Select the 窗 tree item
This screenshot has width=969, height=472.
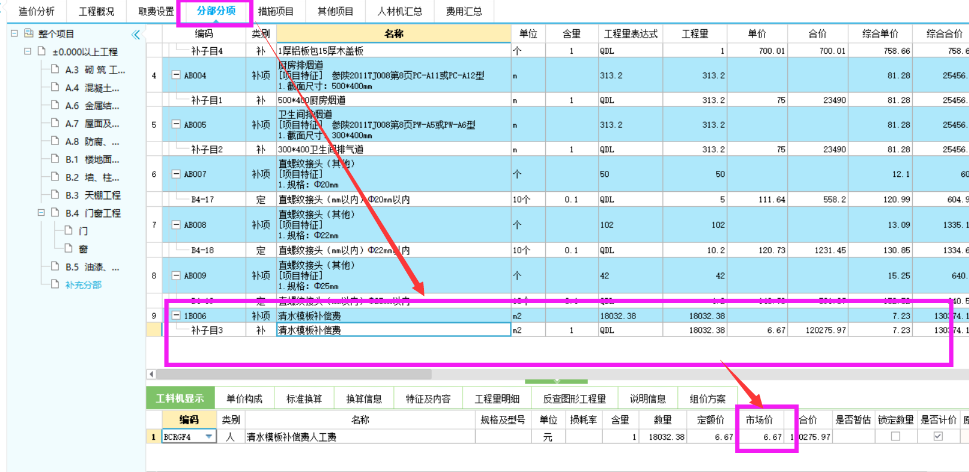(x=83, y=249)
